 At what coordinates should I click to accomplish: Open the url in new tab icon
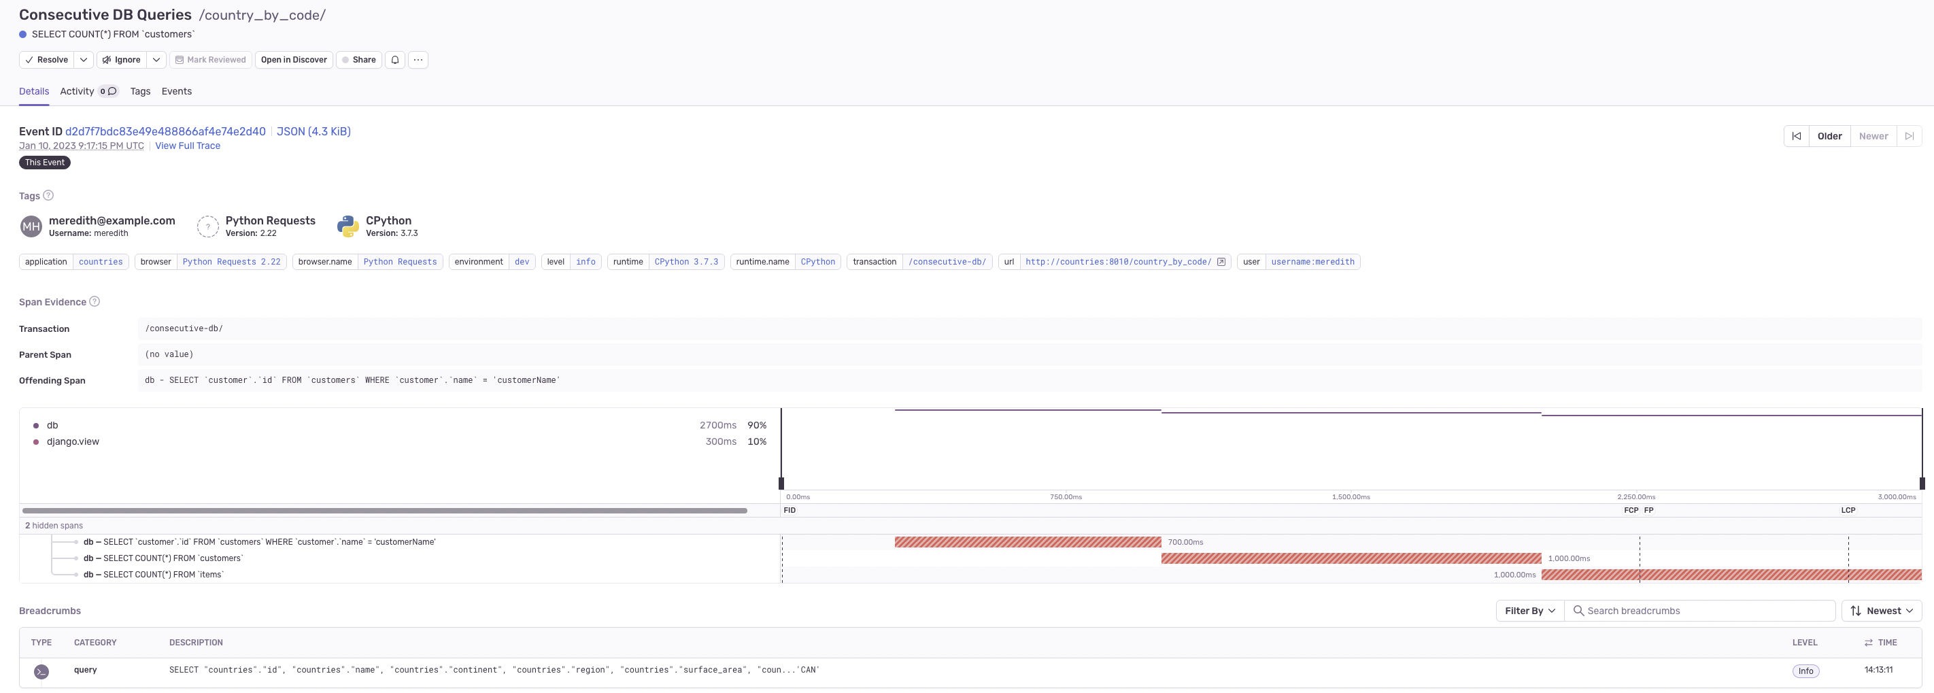click(1221, 262)
